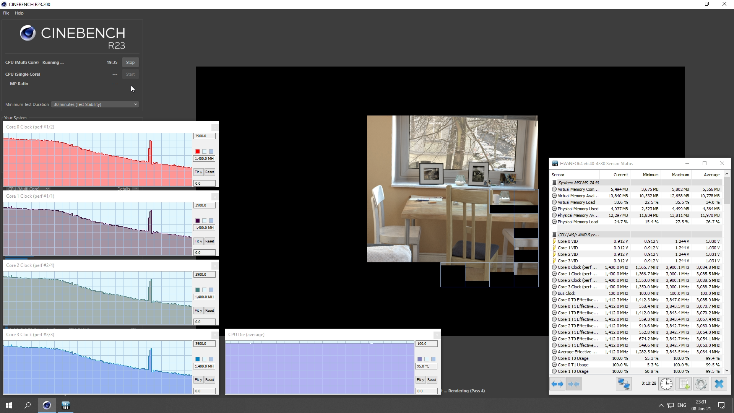Open the Help menu
This screenshot has height=413, width=734.
click(x=19, y=13)
